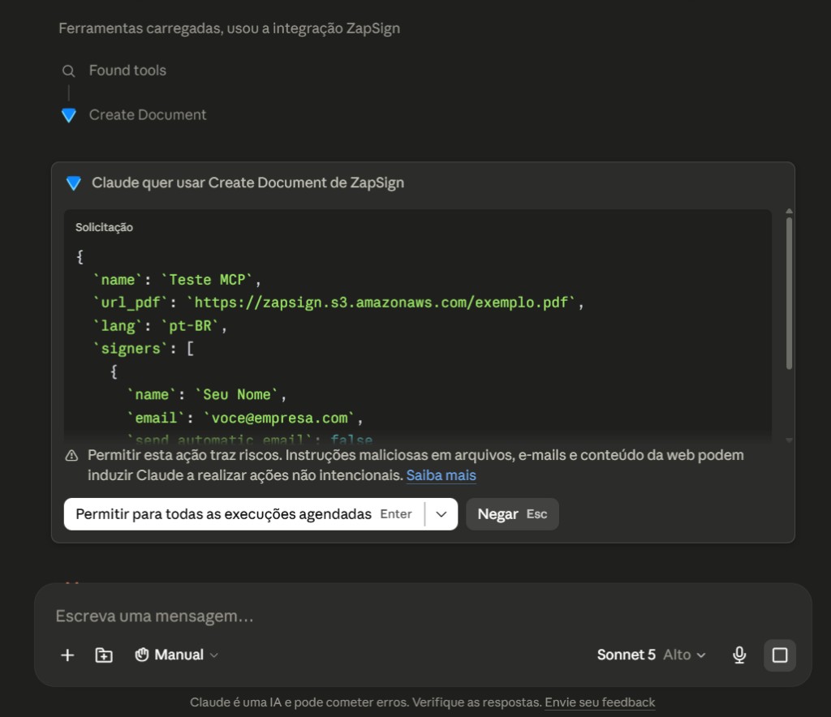Screen dimensions: 831x717
Task: Click the plus attach icon
Action: [67, 655]
